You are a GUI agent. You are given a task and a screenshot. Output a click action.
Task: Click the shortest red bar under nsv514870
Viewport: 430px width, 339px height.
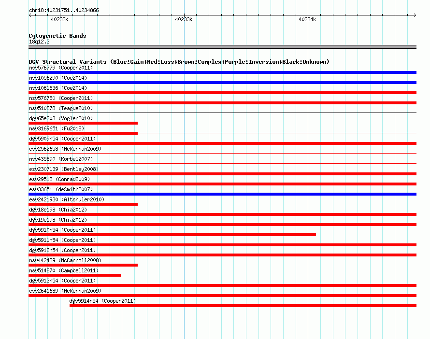click(x=74, y=275)
